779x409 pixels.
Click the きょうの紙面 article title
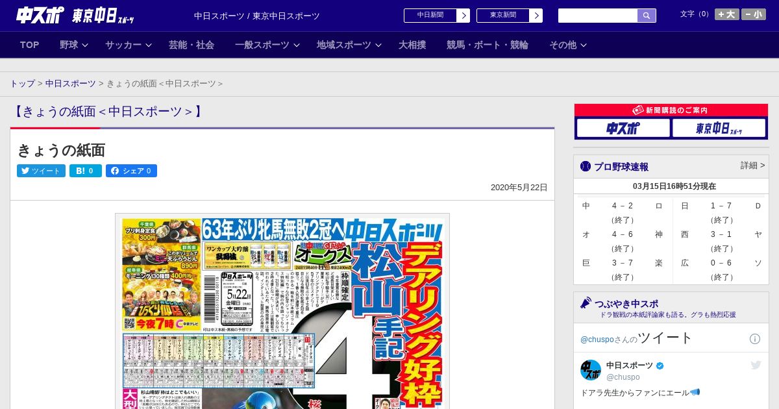(x=61, y=150)
